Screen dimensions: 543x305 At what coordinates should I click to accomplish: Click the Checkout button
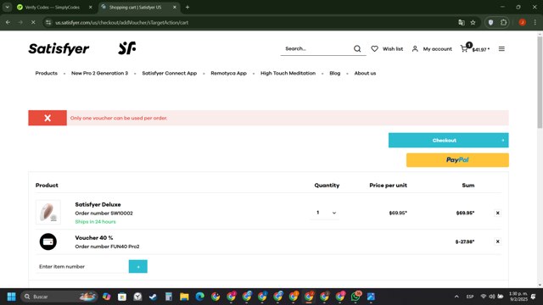click(x=449, y=140)
